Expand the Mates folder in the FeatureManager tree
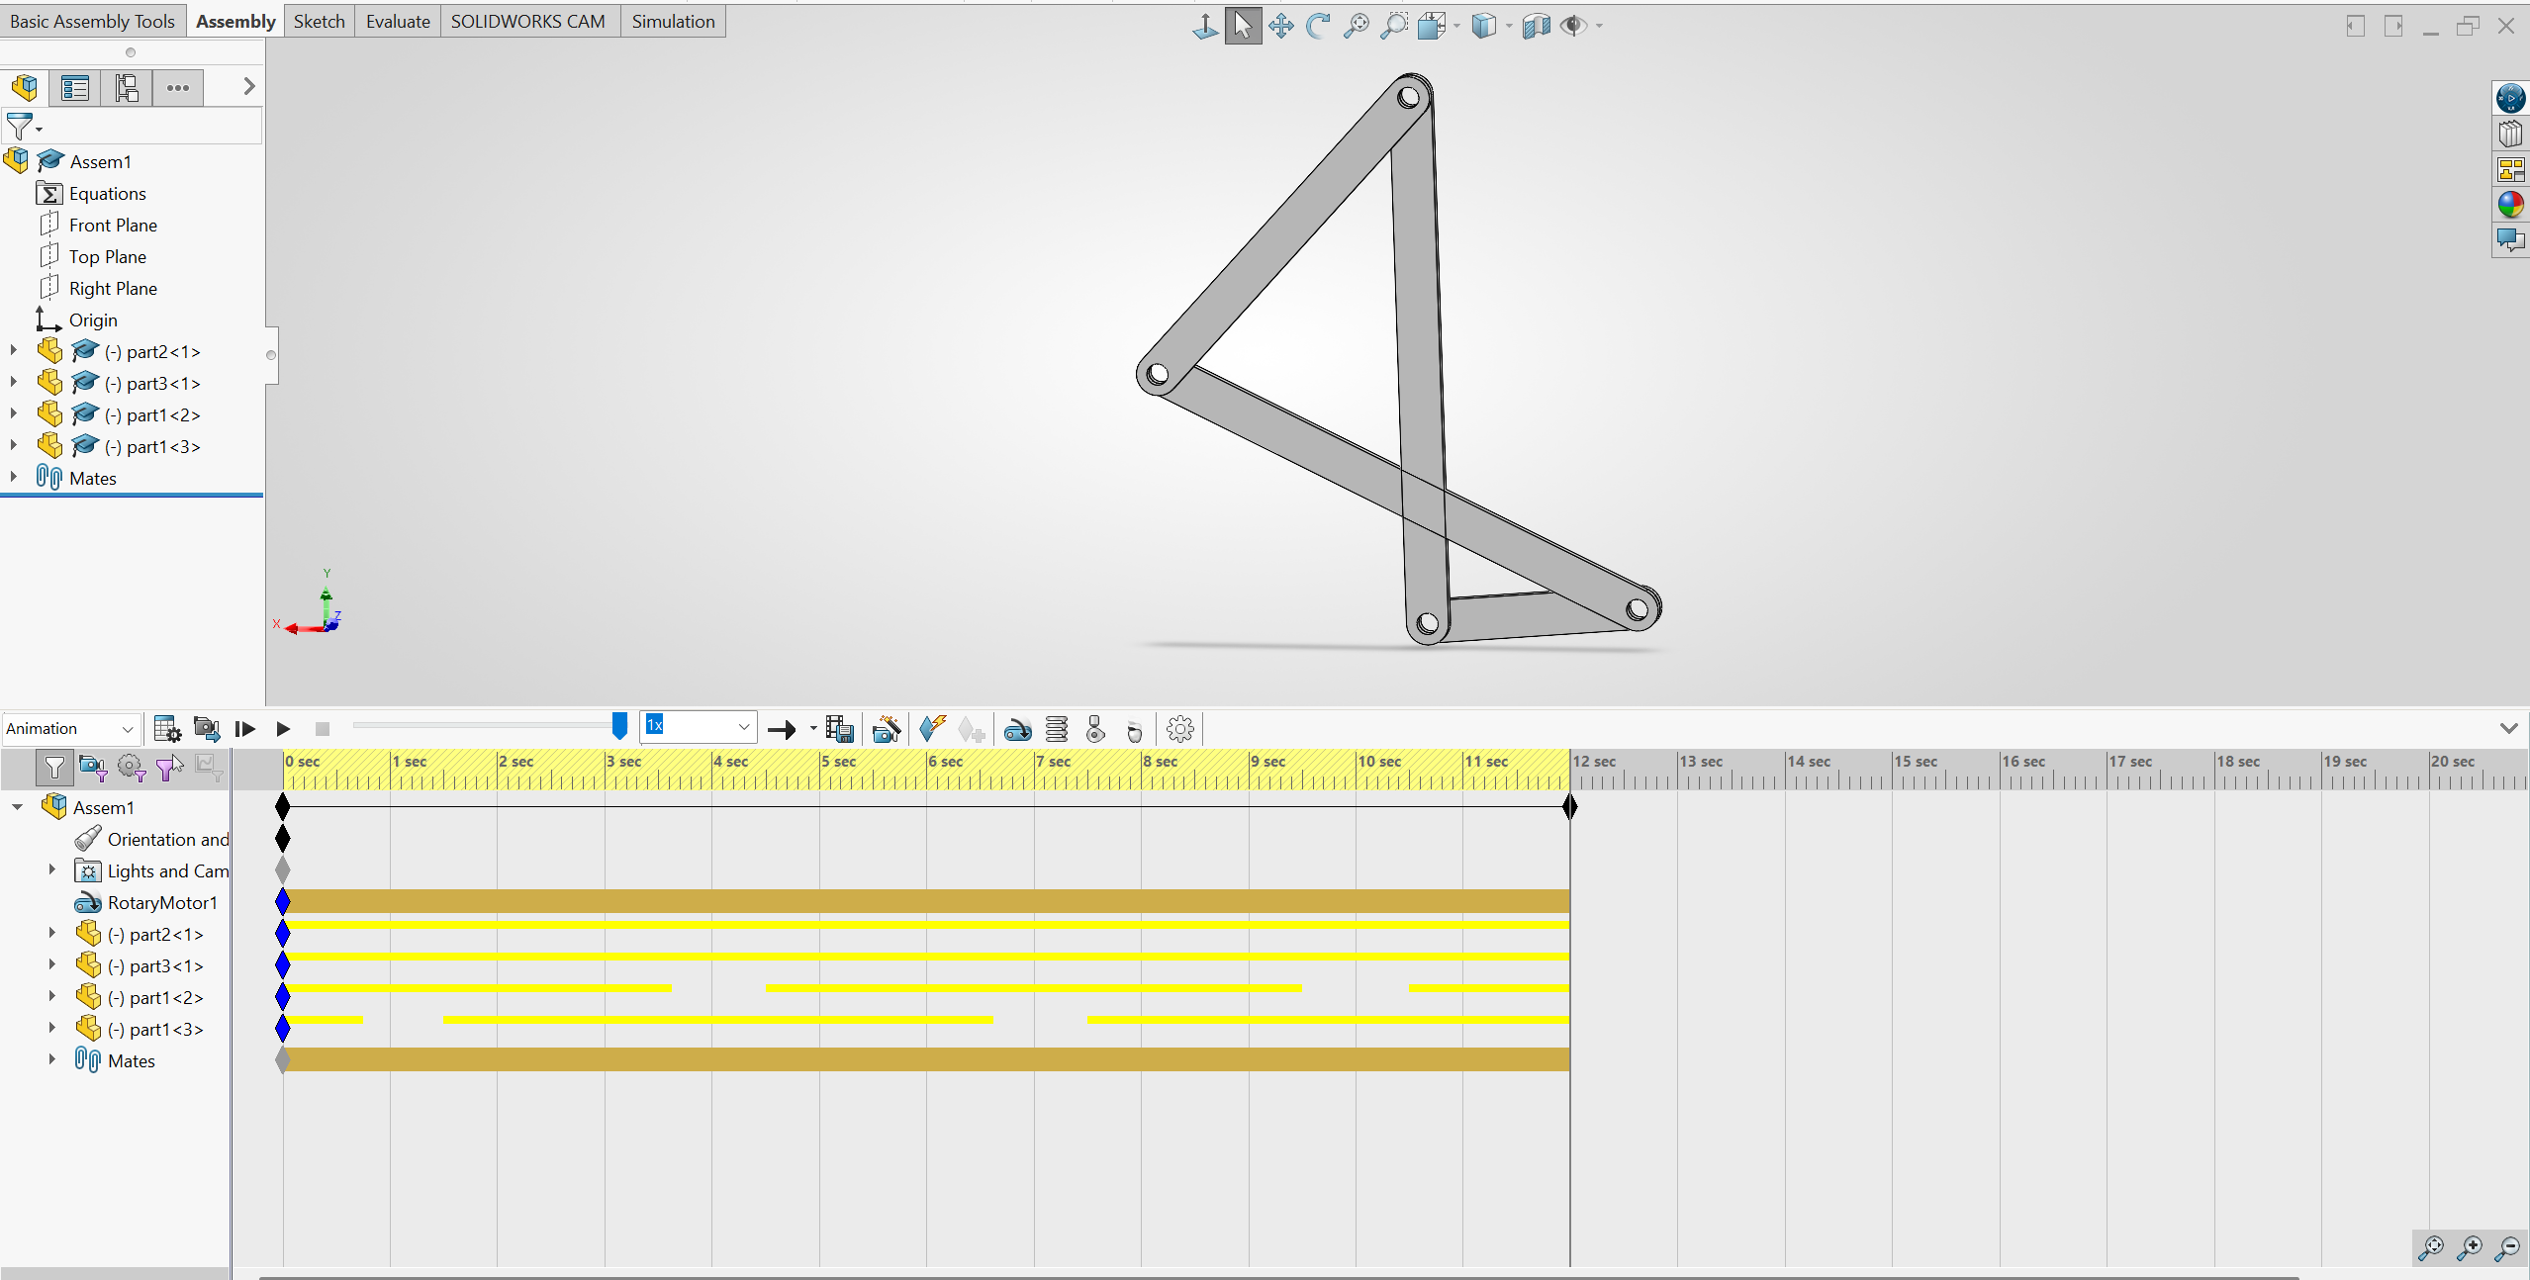The image size is (2530, 1280). coord(13,477)
